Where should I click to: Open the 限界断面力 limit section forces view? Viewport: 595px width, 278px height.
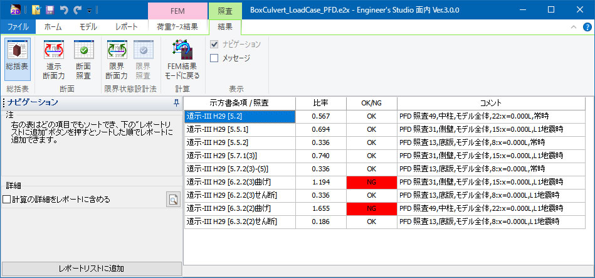[117, 60]
